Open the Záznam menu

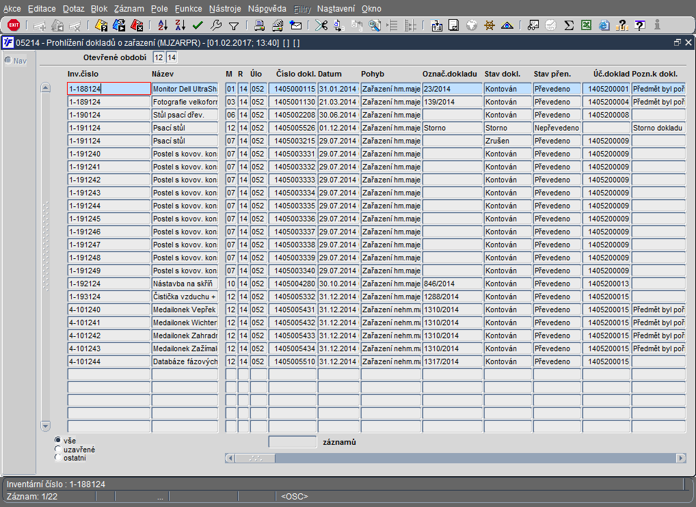click(x=129, y=9)
